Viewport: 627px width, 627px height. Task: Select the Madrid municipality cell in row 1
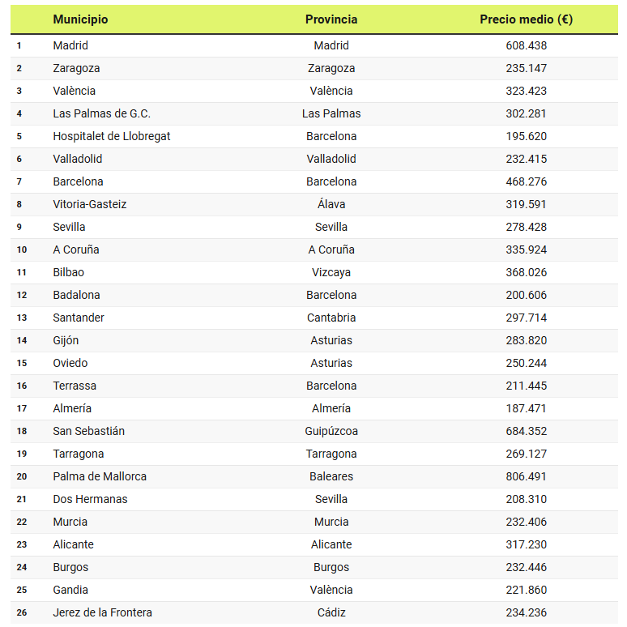click(x=70, y=45)
